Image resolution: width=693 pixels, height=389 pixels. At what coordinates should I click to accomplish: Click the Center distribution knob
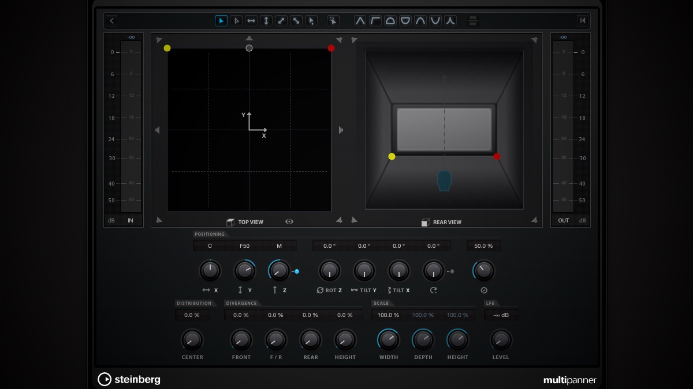[x=192, y=340]
